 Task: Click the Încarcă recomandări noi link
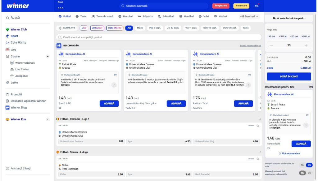tap(251, 46)
